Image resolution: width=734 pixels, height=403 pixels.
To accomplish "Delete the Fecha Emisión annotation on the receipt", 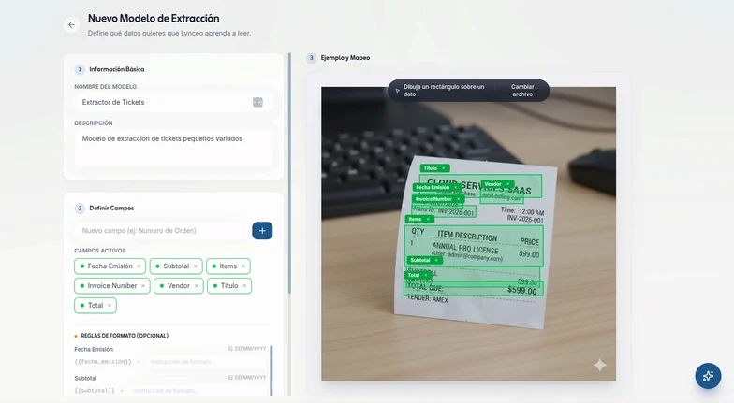I will point(455,187).
